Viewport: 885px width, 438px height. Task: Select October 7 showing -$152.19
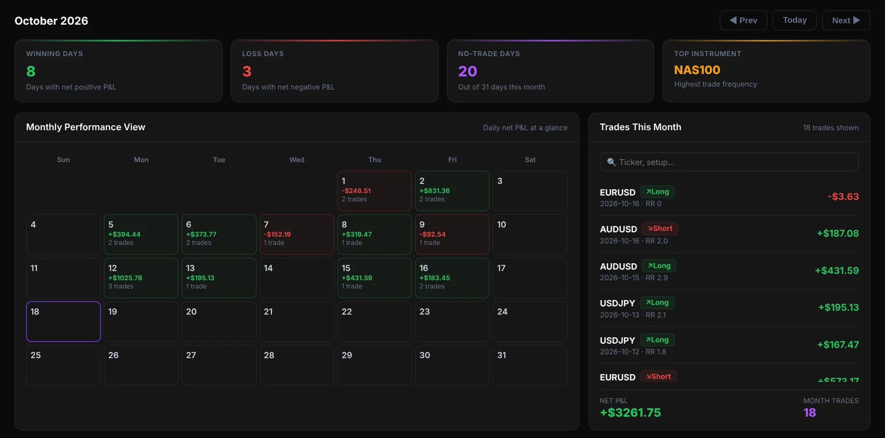click(x=297, y=234)
